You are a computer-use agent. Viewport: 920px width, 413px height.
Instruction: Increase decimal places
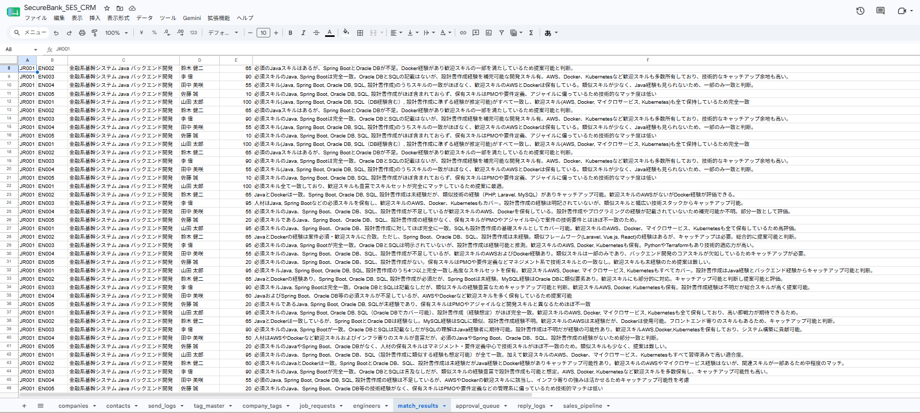pos(180,33)
